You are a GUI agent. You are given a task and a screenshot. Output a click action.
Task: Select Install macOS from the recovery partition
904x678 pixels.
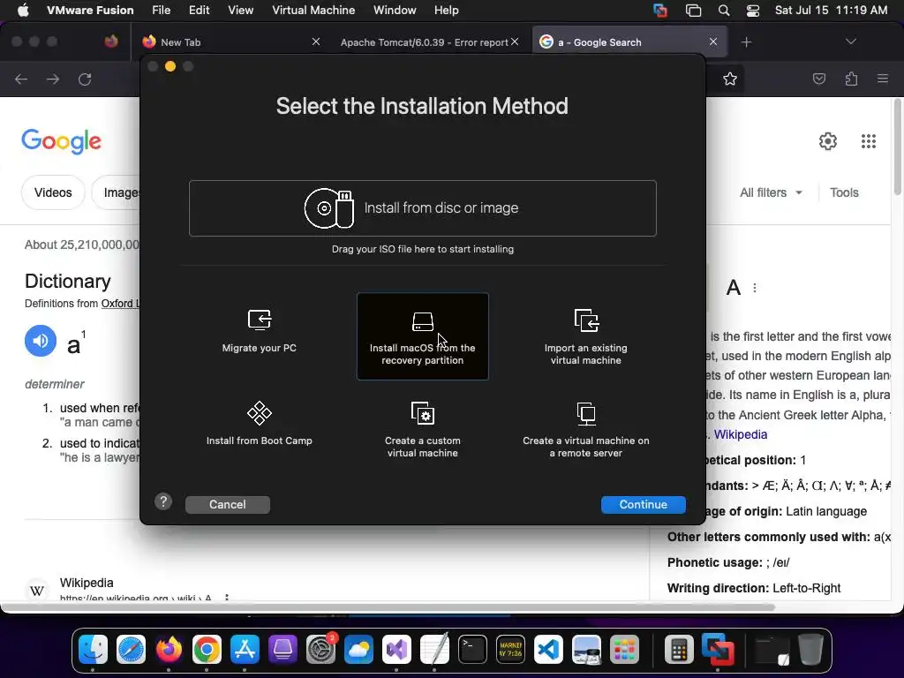pyautogui.click(x=423, y=336)
